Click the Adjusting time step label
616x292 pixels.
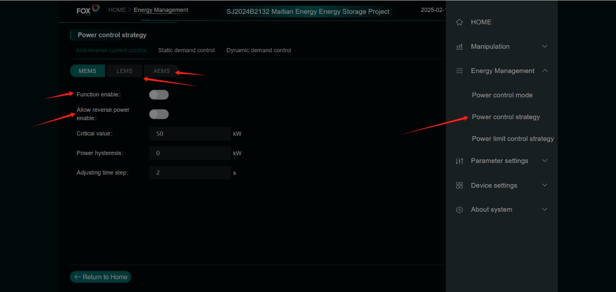click(102, 173)
